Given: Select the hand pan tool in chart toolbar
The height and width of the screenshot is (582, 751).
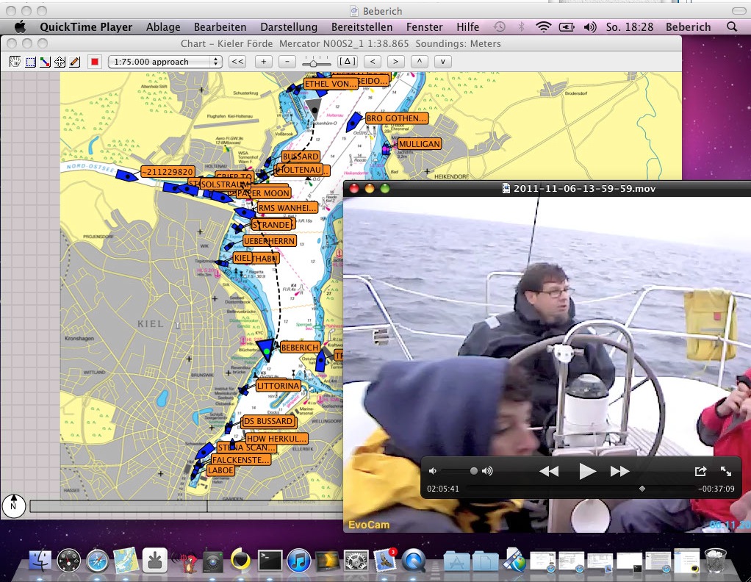Looking at the screenshot, I should click(x=15, y=62).
